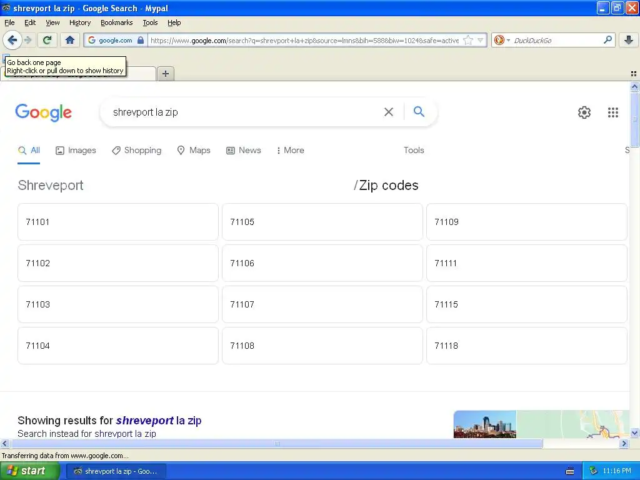640x480 pixels.
Task: Open the Windows Start menu
Action: coord(30,471)
